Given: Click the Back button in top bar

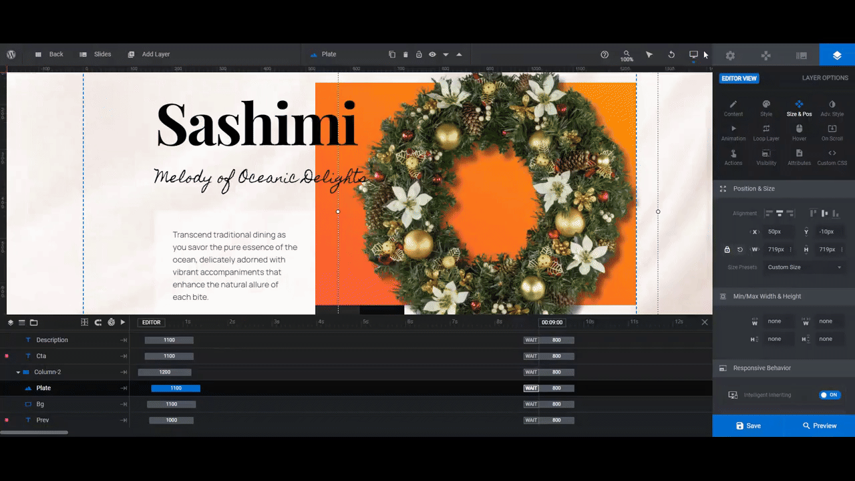Looking at the screenshot, I should pos(49,54).
